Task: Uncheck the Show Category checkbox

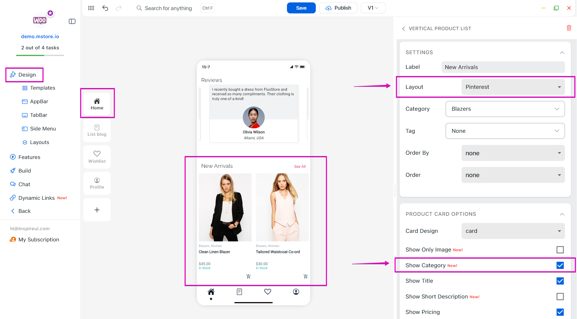Action: coord(560,265)
